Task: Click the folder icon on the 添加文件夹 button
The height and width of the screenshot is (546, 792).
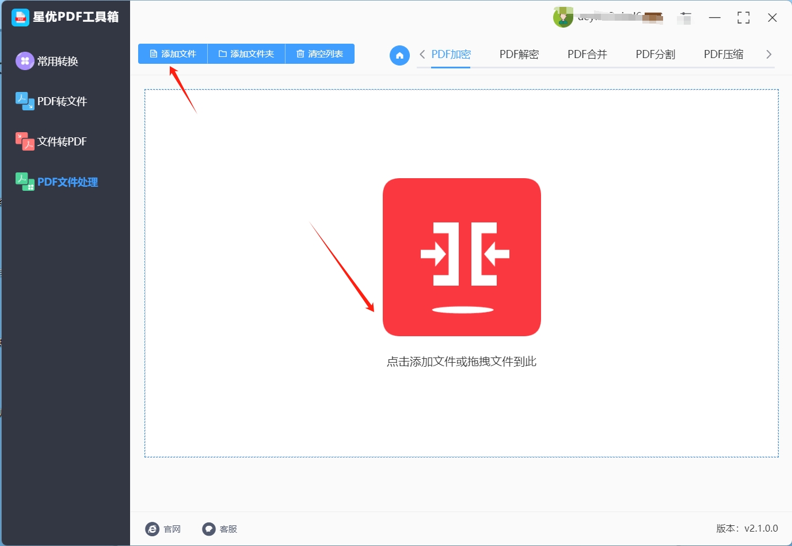Action: pos(222,54)
